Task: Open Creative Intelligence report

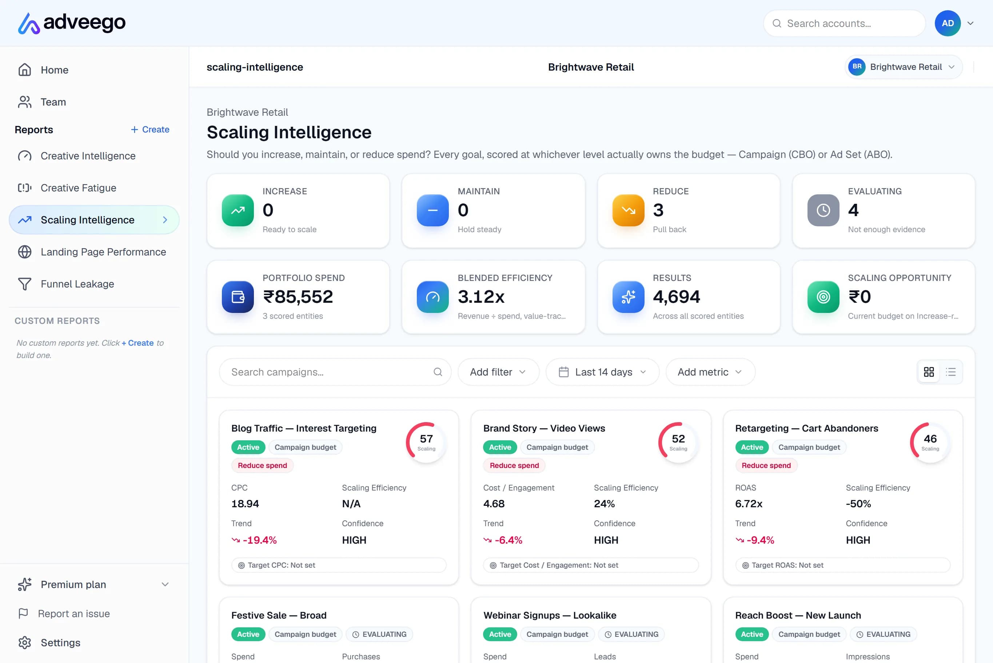Action: pyautogui.click(x=94, y=156)
